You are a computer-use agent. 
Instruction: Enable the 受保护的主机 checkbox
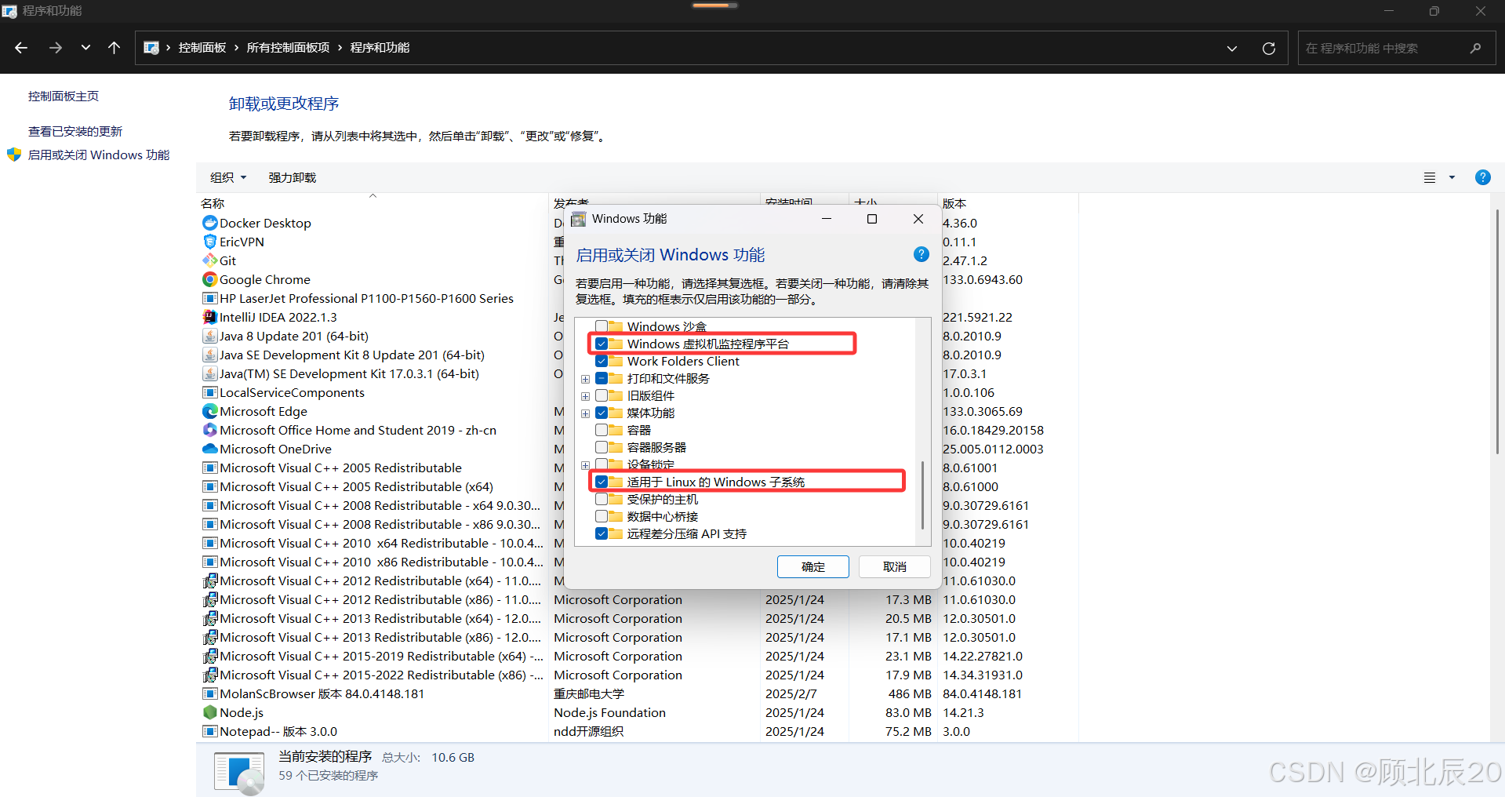click(602, 499)
